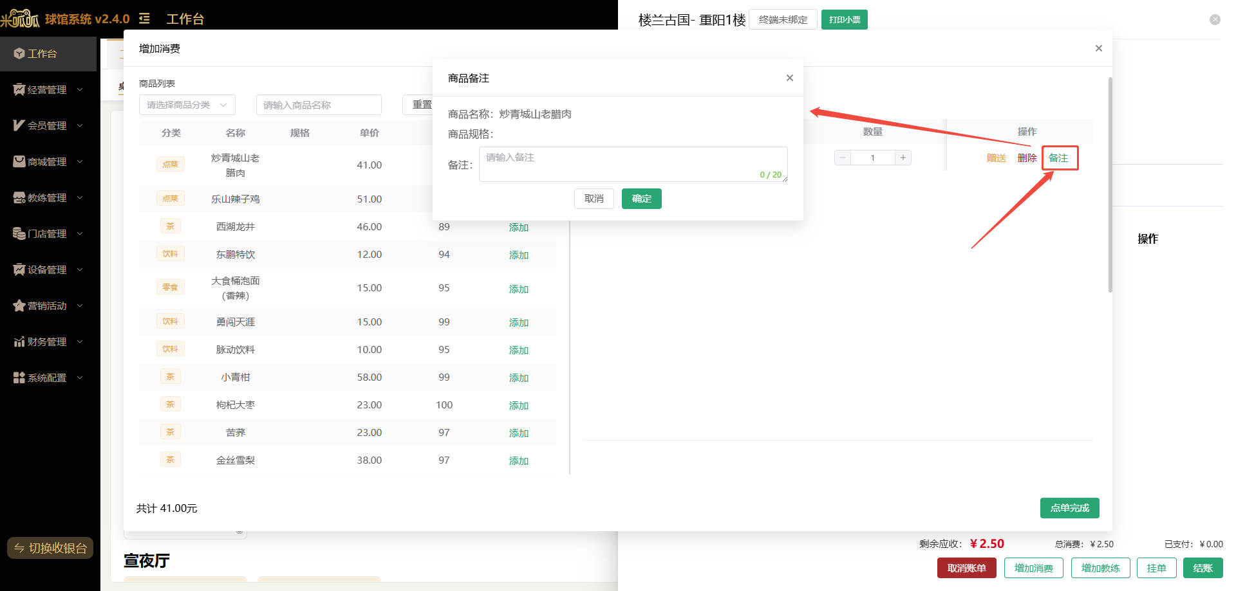Image resolution: width=1236 pixels, height=591 pixels.
Task: Add 东鹏特饮 to the order
Action: [519, 255]
